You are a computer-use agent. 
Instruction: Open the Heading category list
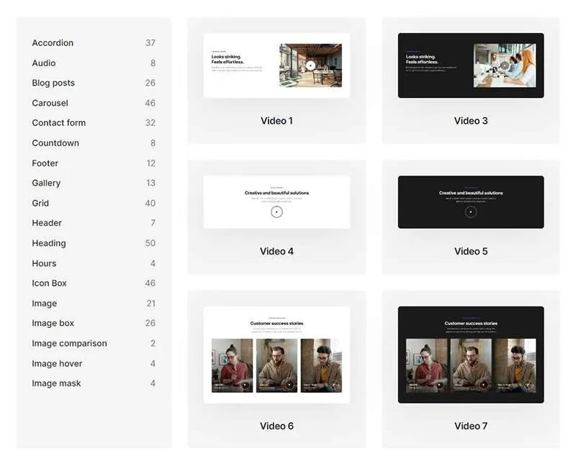tap(48, 243)
